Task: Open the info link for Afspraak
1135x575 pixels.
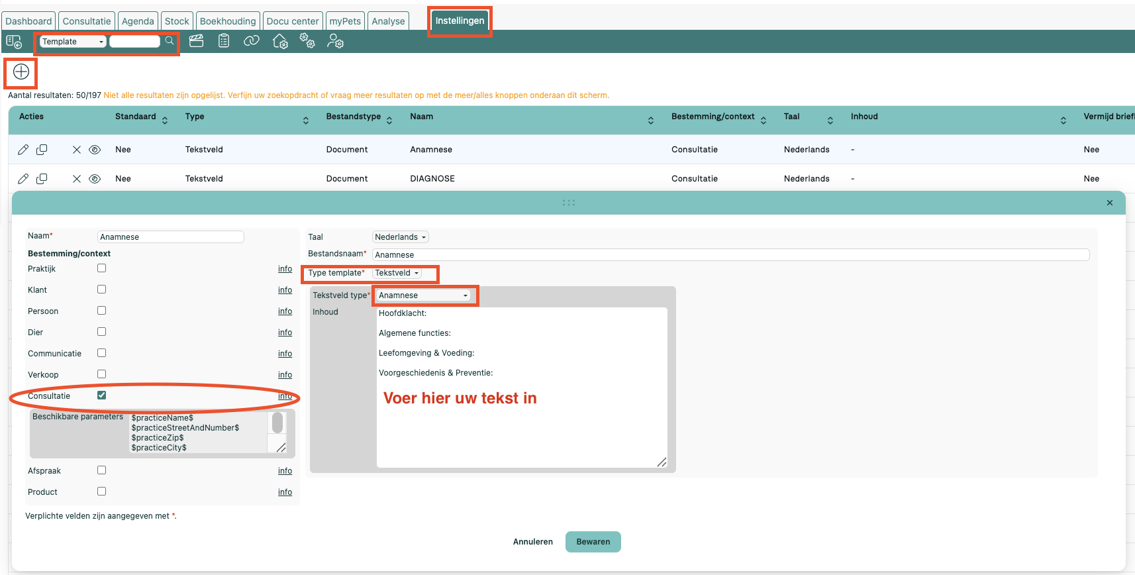Action: point(285,471)
